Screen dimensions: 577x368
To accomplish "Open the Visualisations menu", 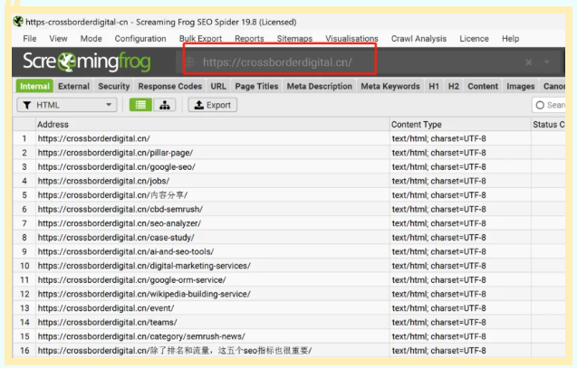I will (351, 39).
